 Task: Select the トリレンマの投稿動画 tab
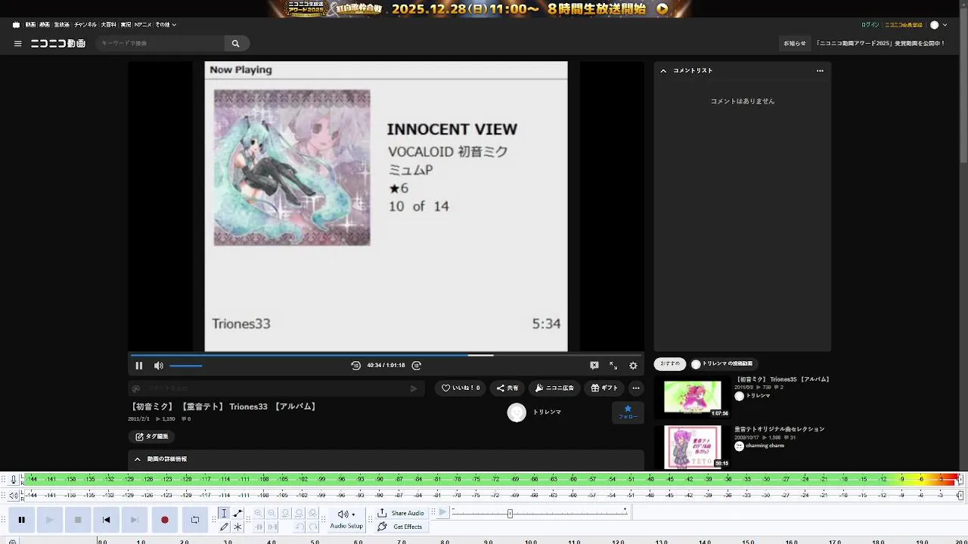tap(722, 364)
